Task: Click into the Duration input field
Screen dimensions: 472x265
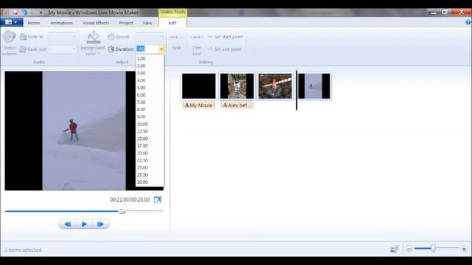Action: pyautogui.click(x=147, y=49)
